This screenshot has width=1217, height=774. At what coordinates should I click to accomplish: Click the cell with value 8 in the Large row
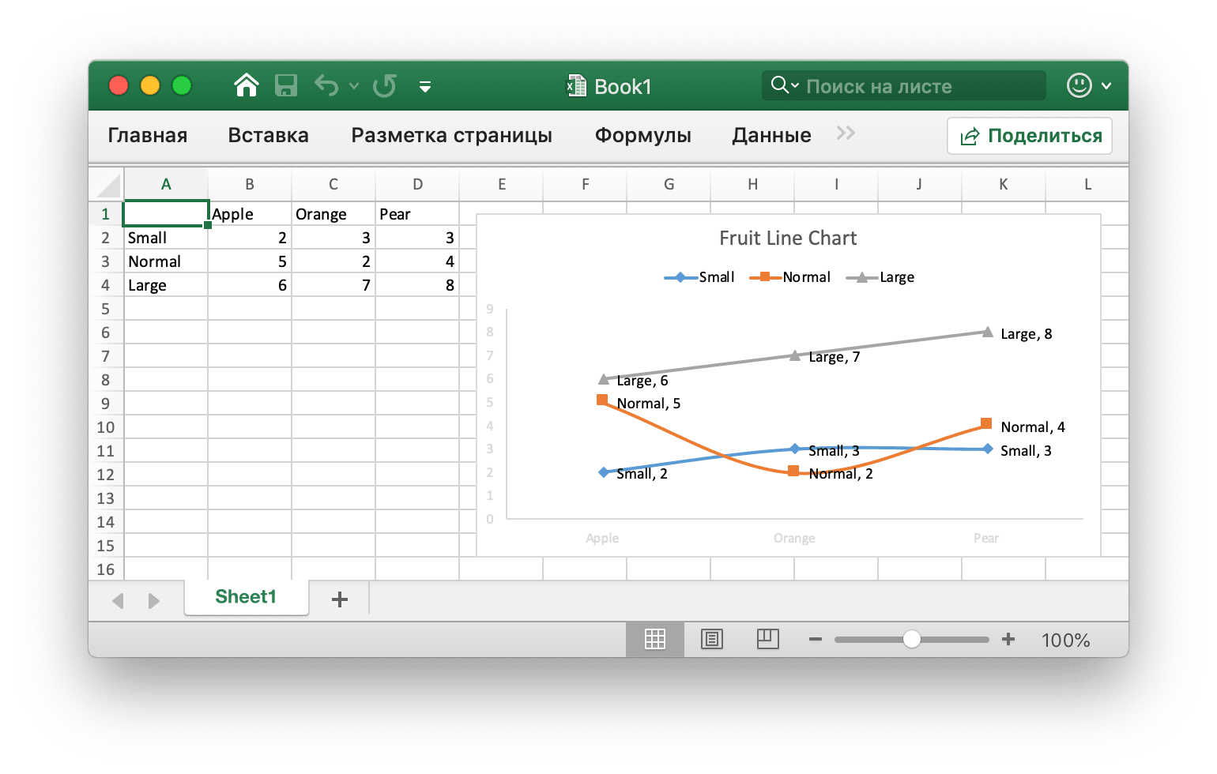pyautogui.click(x=417, y=285)
